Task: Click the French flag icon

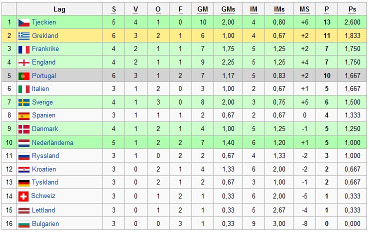Action: coord(23,49)
